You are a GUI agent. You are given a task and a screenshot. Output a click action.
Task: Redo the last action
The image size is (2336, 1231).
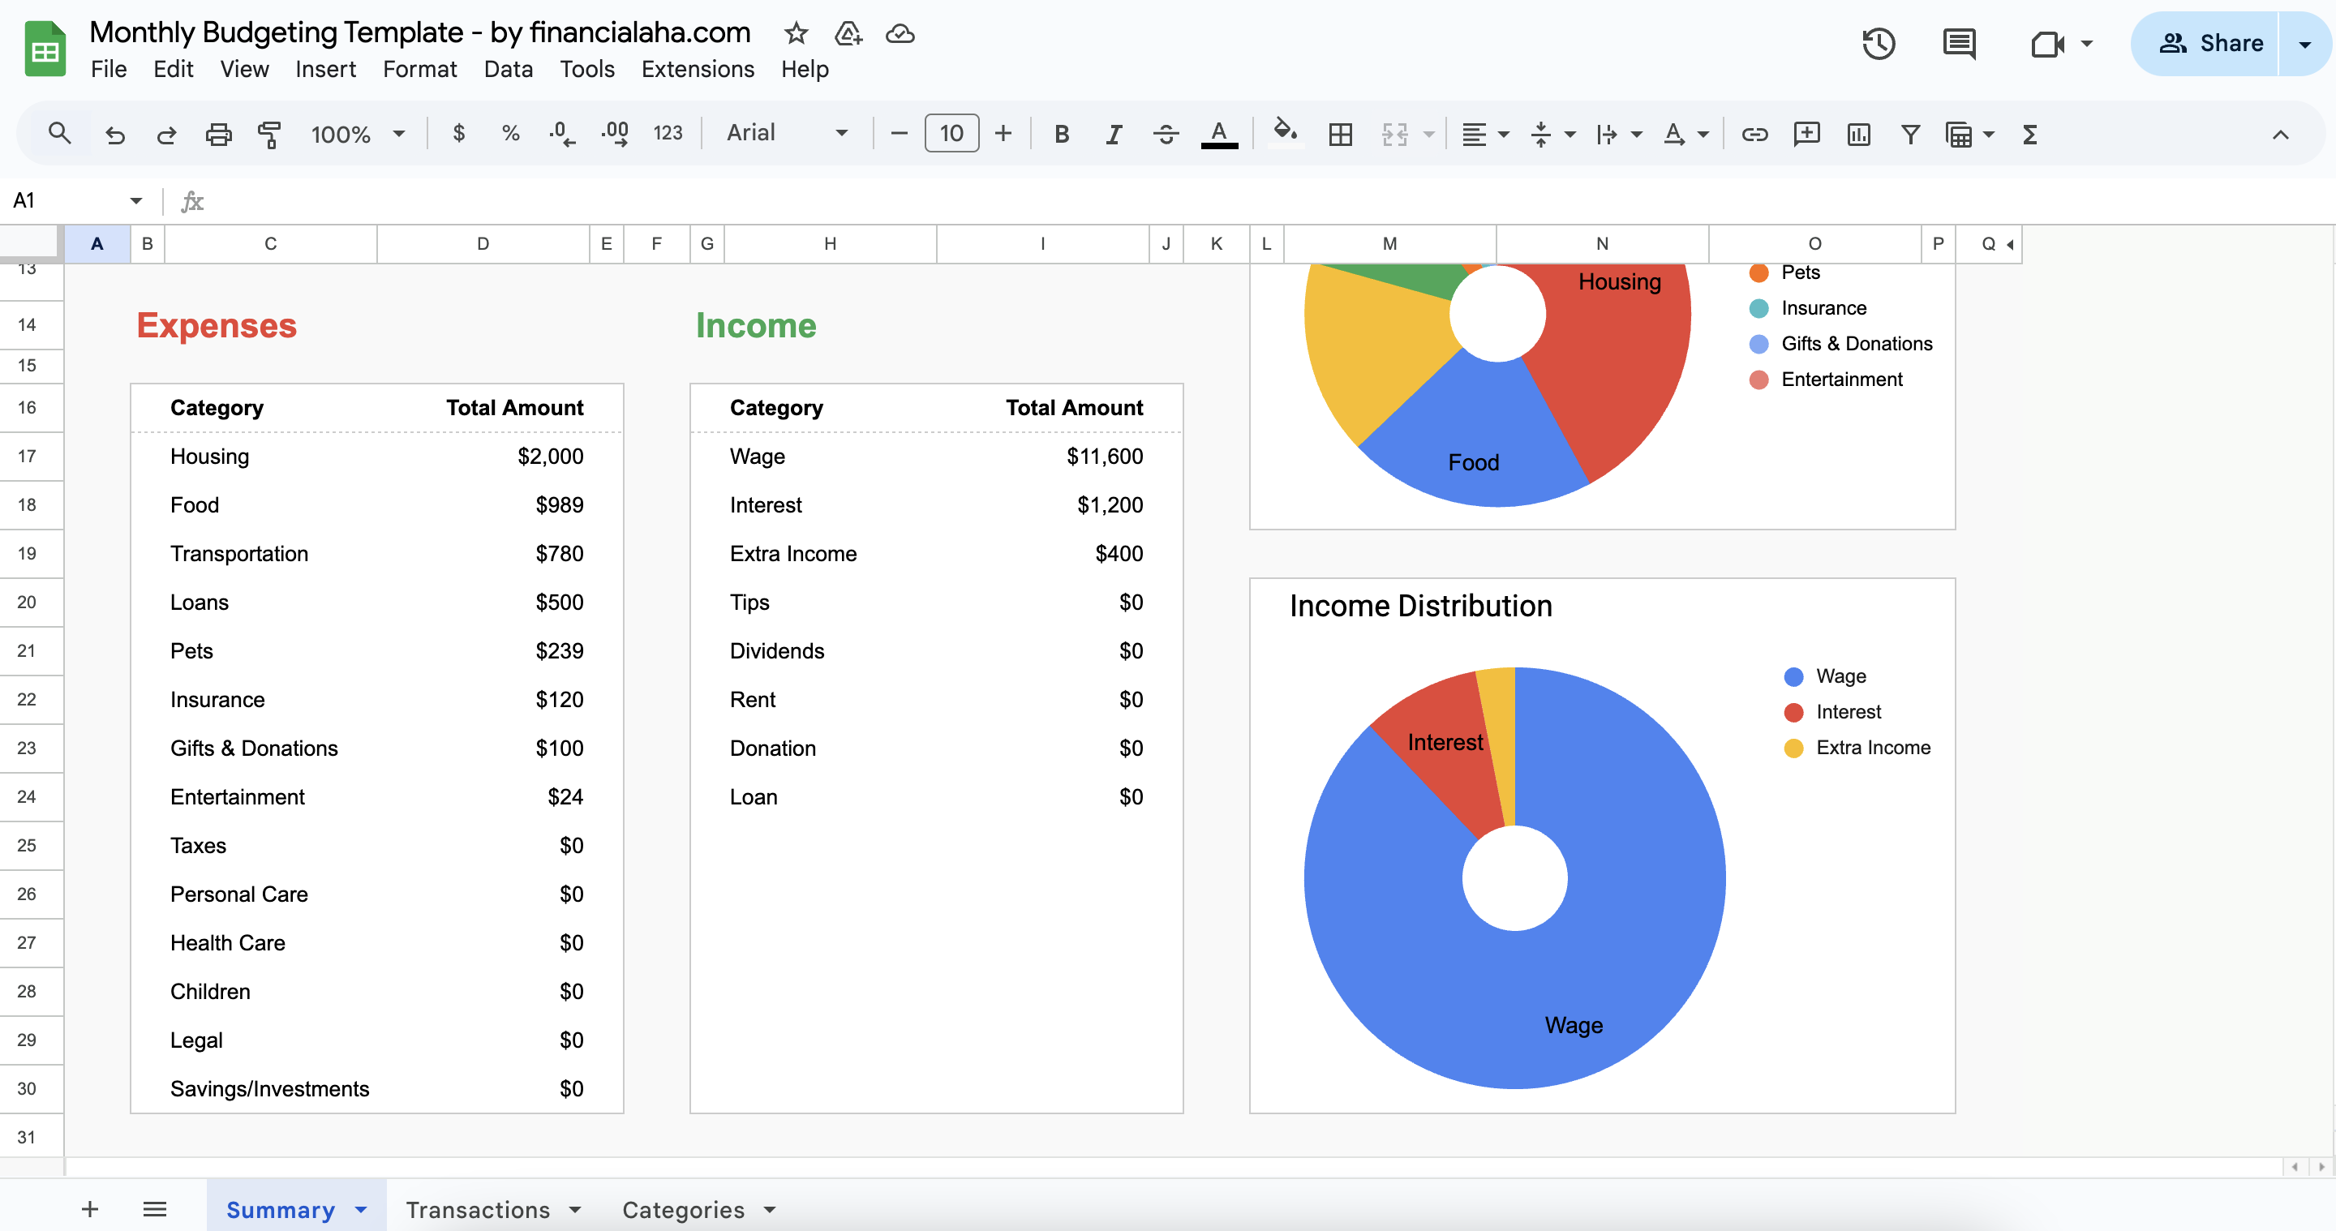166,134
